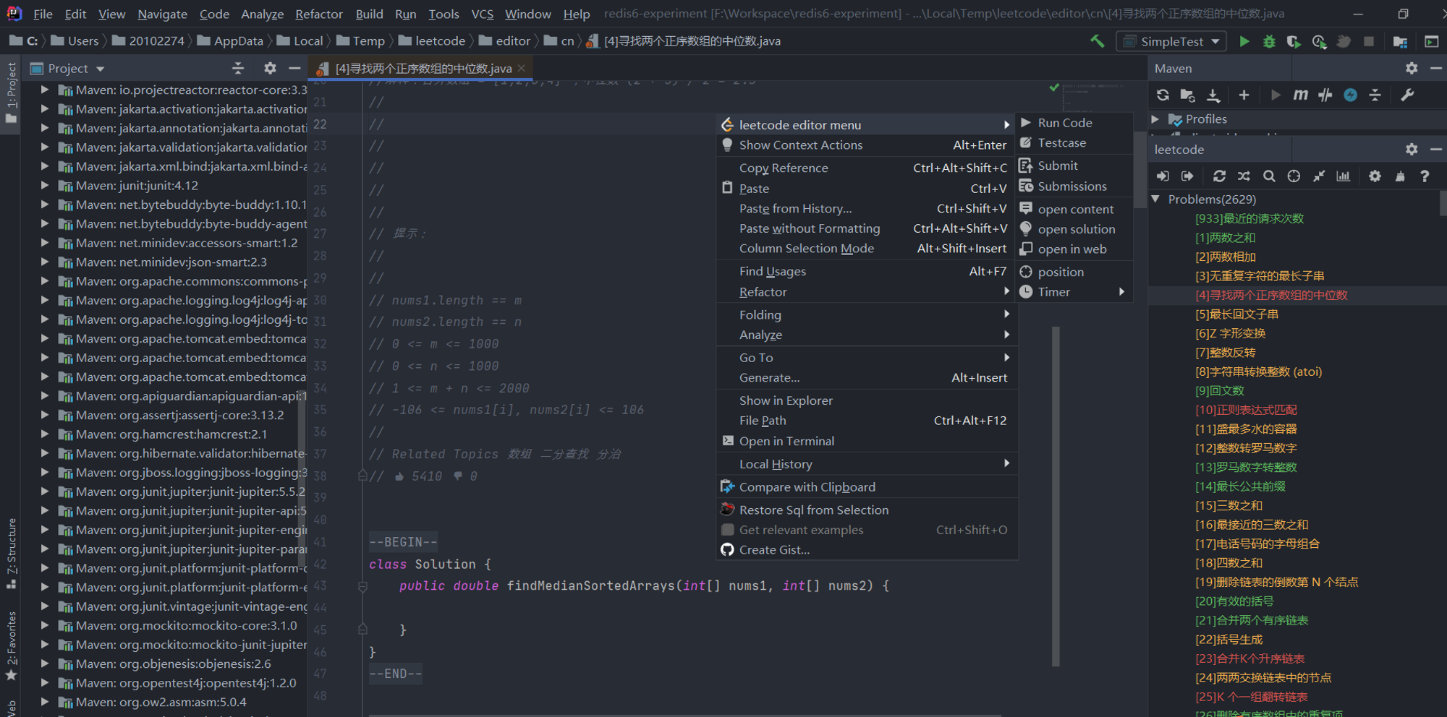The width and height of the screenshot is (1447, 717).
Task: Click the leetcode breadcrumb folder
Action: 431,41
